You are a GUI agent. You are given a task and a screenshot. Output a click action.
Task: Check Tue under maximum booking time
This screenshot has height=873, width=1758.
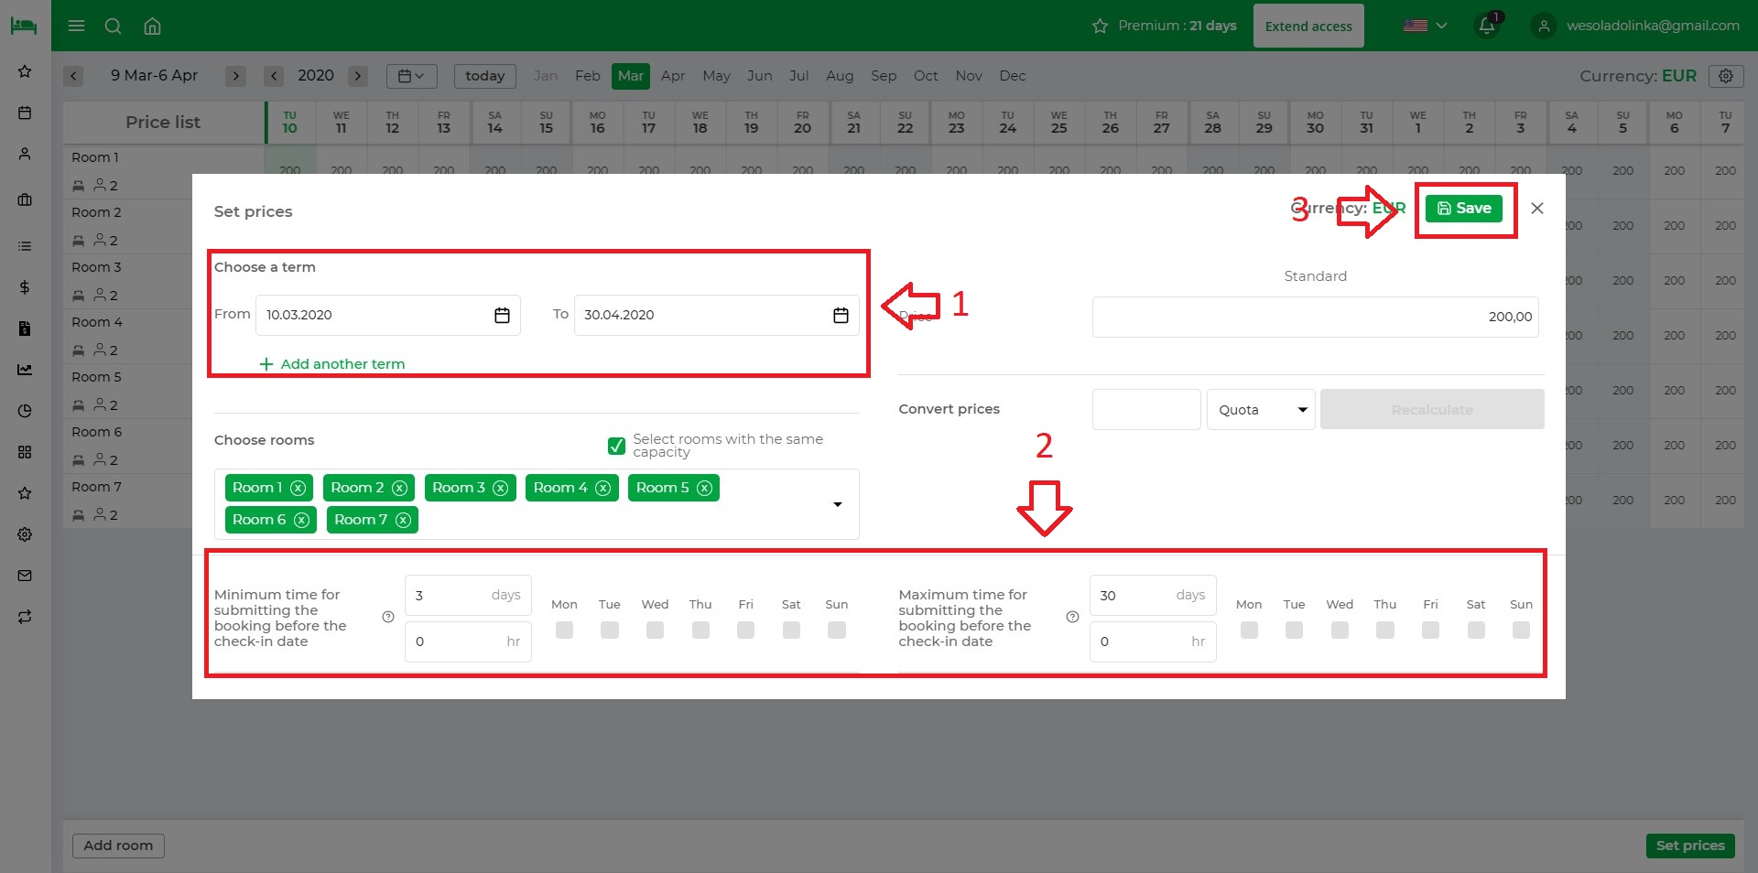(x=1294, y=630)
